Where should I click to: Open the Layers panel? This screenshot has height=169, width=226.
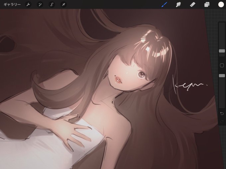point(207,5)
